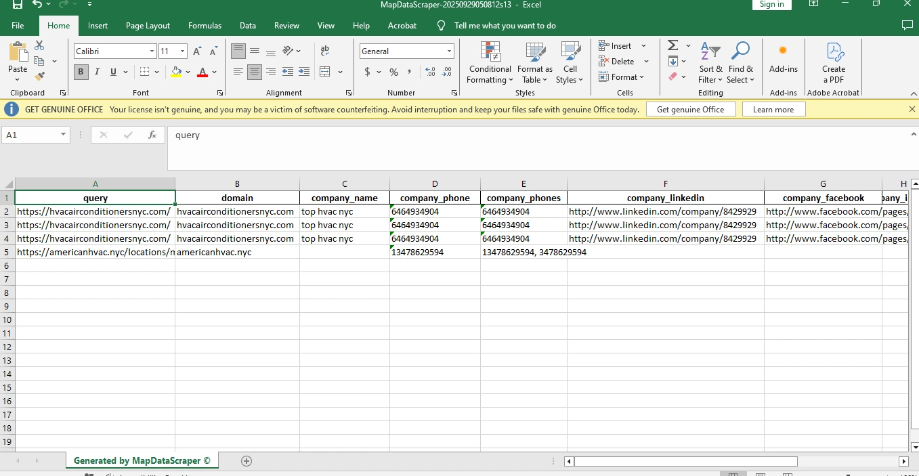This screenshot has width=919, height=476.
Task: Toggle Italic formatting
Action: click(97, 72)
